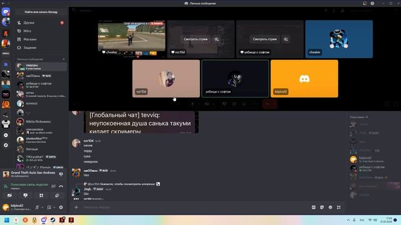
Task: Click the 'Найти или начать беседу' search box
Action: (x=41, y=12)
